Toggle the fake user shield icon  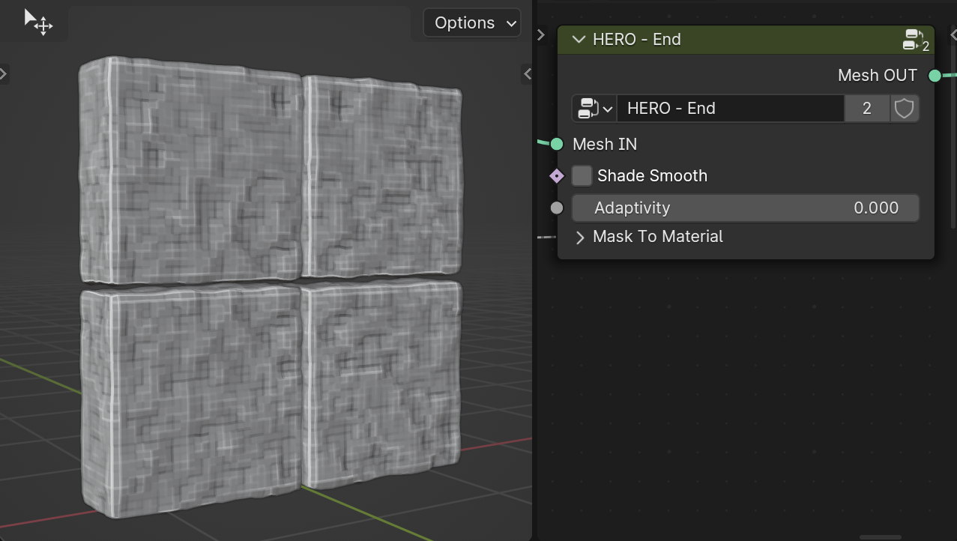(x=905, y=109)
